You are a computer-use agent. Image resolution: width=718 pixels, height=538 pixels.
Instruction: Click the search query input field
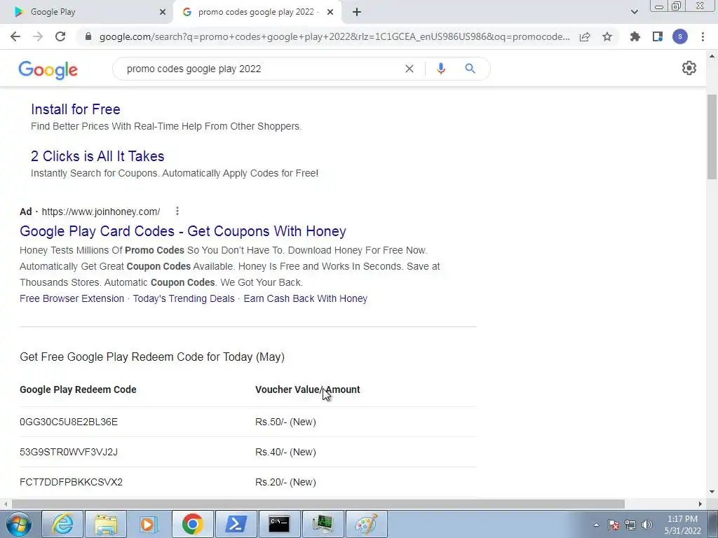(261, 69)
